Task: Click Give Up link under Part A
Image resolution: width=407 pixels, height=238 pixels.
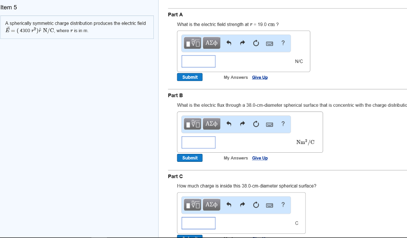Action: (260, 77)
